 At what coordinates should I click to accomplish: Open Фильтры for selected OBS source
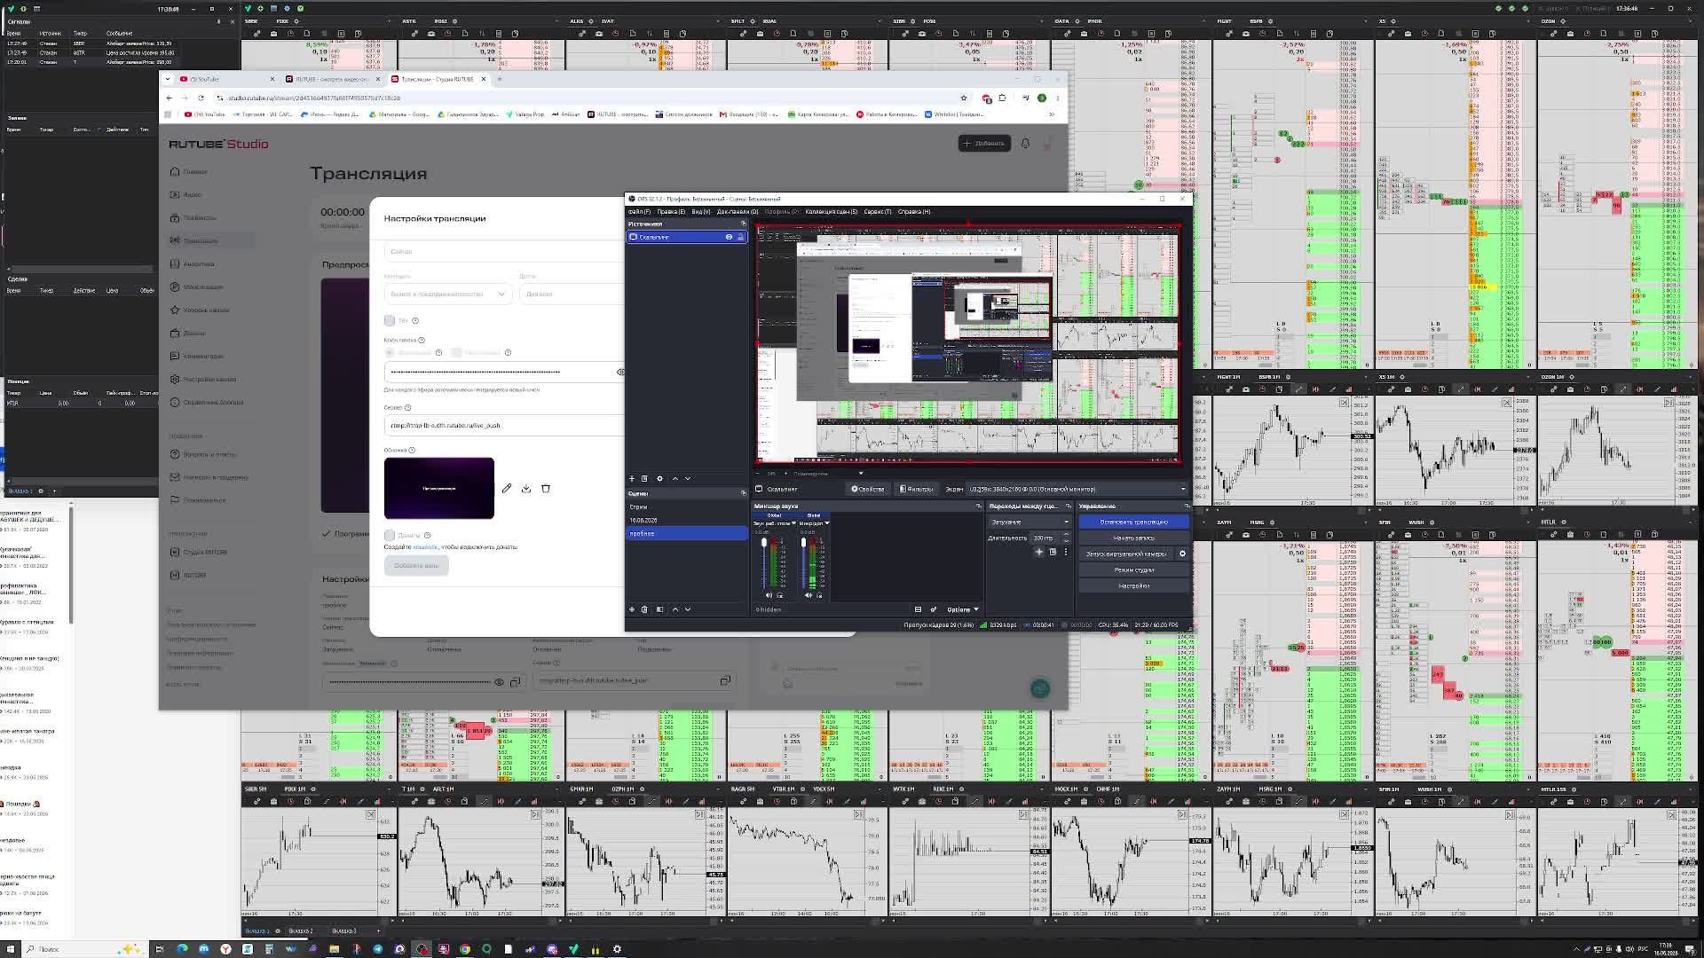coord(916,489)
